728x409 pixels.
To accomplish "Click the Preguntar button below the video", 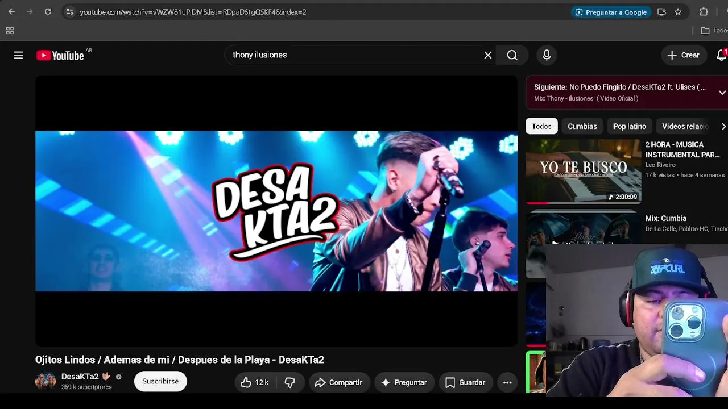I will pos(404,382).
